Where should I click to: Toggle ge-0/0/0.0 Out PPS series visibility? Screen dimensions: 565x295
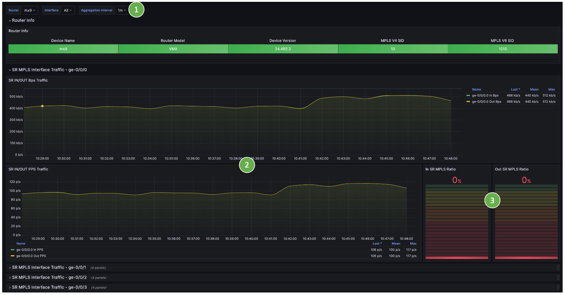click(31, 256)
